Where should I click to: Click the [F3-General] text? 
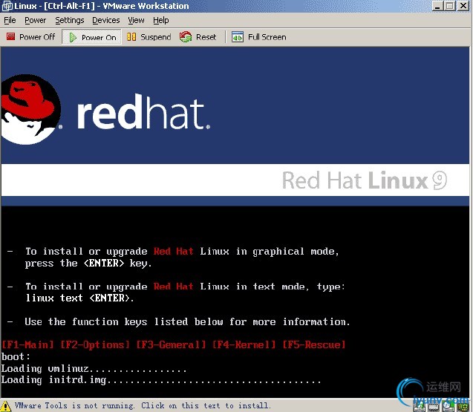171,344
